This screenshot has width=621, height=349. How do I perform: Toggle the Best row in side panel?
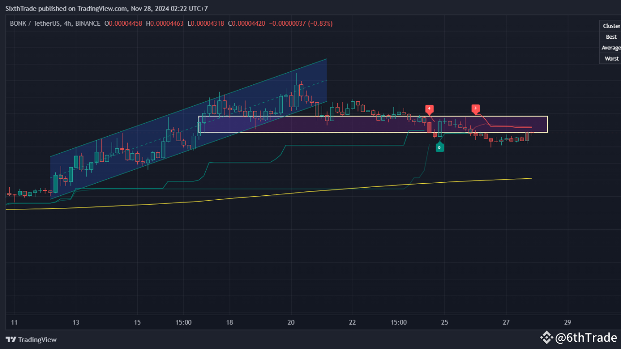tap(611, 36)
